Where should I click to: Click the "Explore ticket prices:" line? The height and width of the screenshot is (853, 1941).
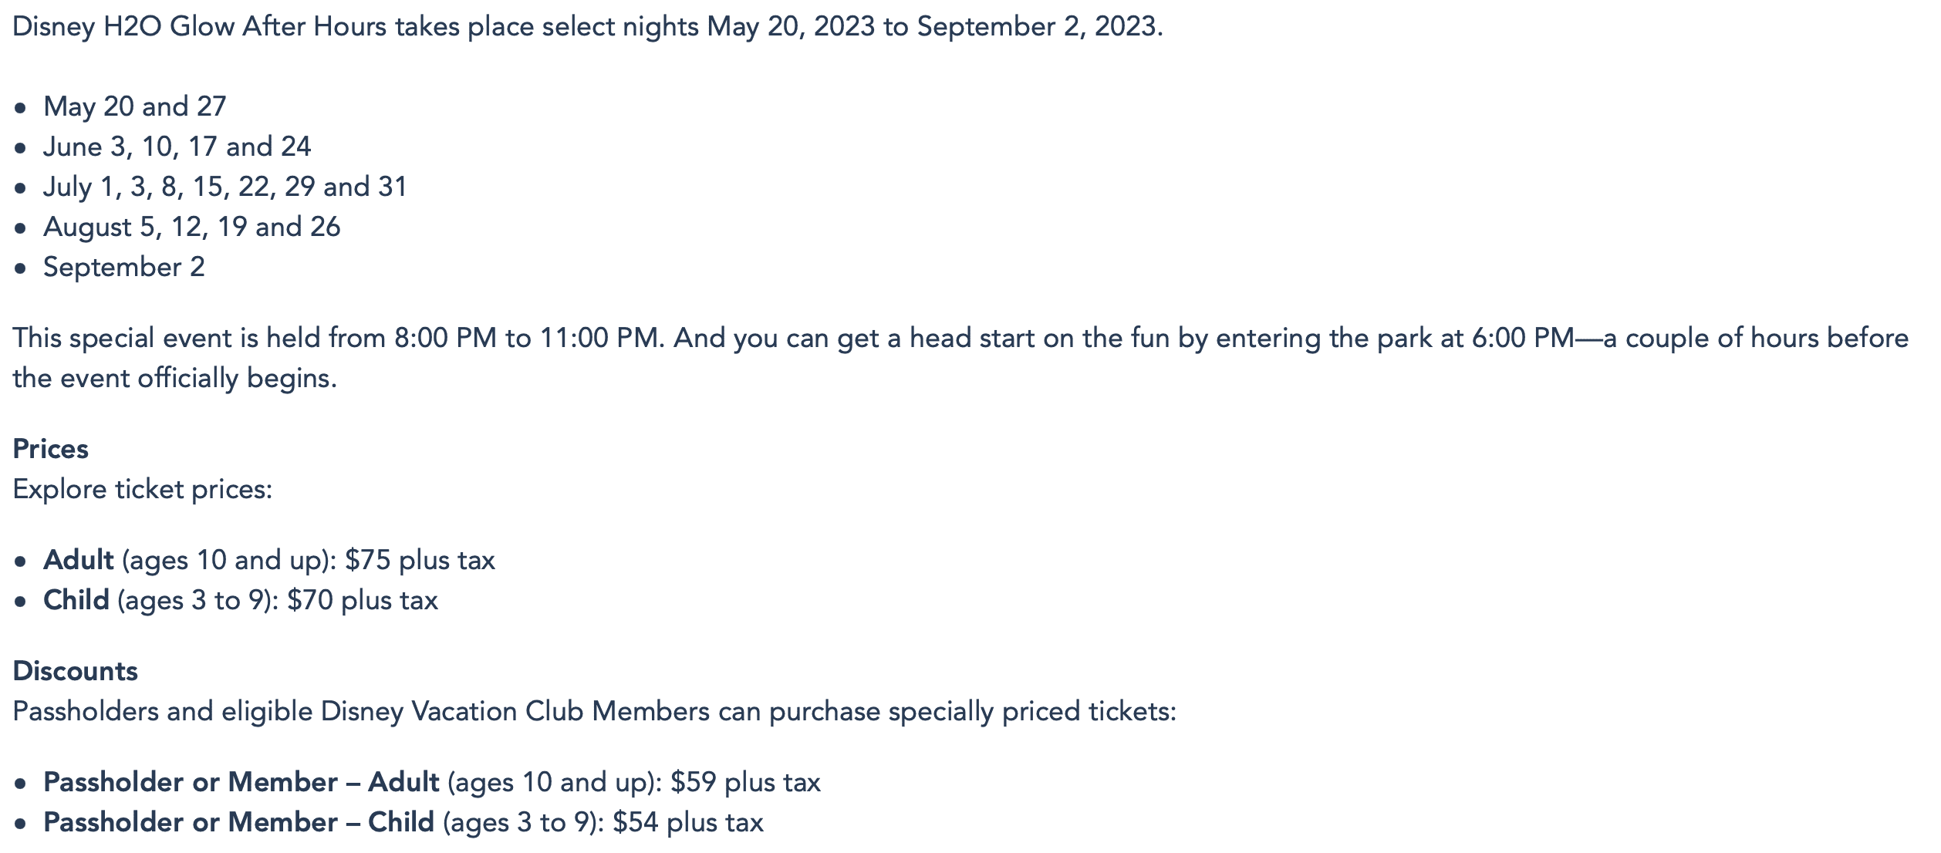tap(143, 489)
